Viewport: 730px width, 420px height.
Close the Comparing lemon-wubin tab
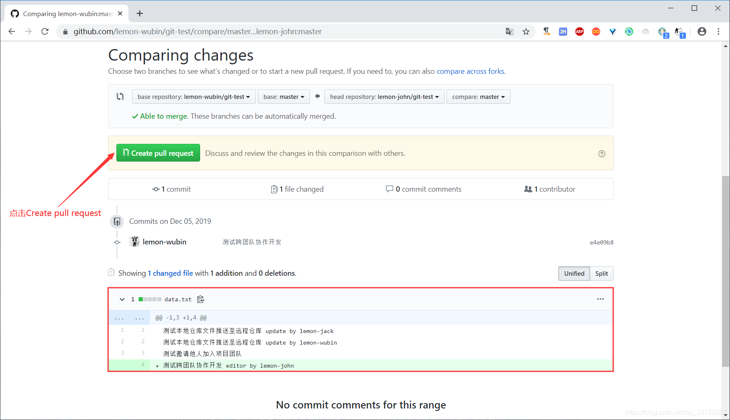point(120,14)
